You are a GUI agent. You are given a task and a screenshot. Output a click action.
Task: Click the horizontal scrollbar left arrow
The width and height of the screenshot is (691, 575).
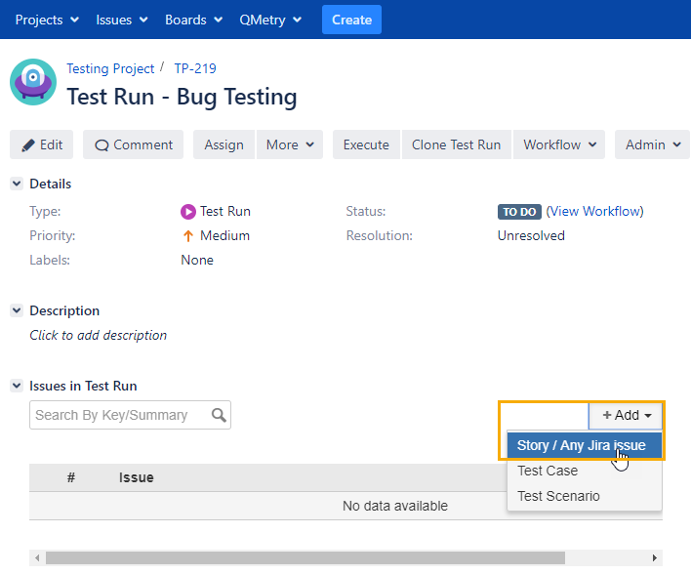(37, 557)
